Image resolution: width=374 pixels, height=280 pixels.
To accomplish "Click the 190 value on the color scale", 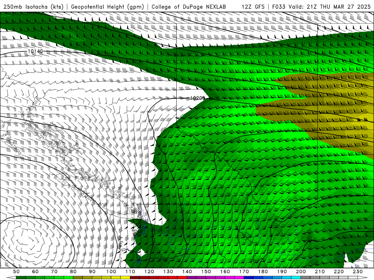I will point(282,272).
